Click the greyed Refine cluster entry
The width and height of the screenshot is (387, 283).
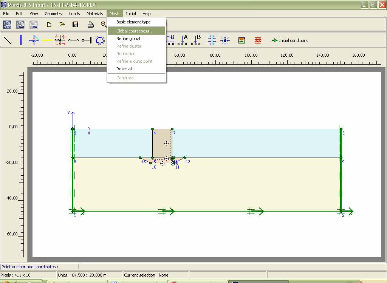click(x=136, y=46)
